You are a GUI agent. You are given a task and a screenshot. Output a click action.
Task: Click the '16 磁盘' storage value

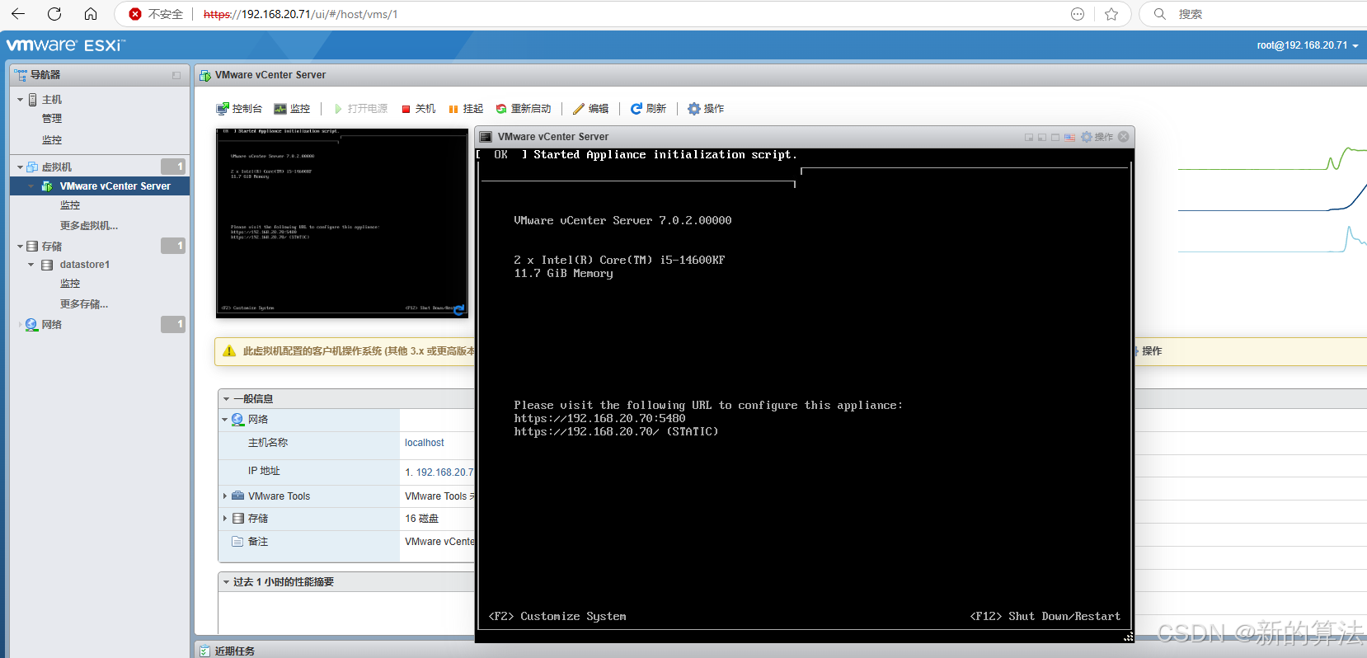422,519
